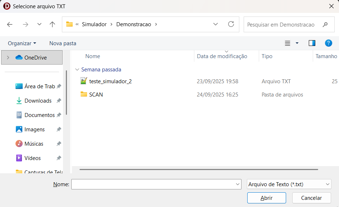The width and height of the screenshot is (339, 207).
Task: Sort by Nome column header
Action: pyautogui.click(x=92, y=56)
